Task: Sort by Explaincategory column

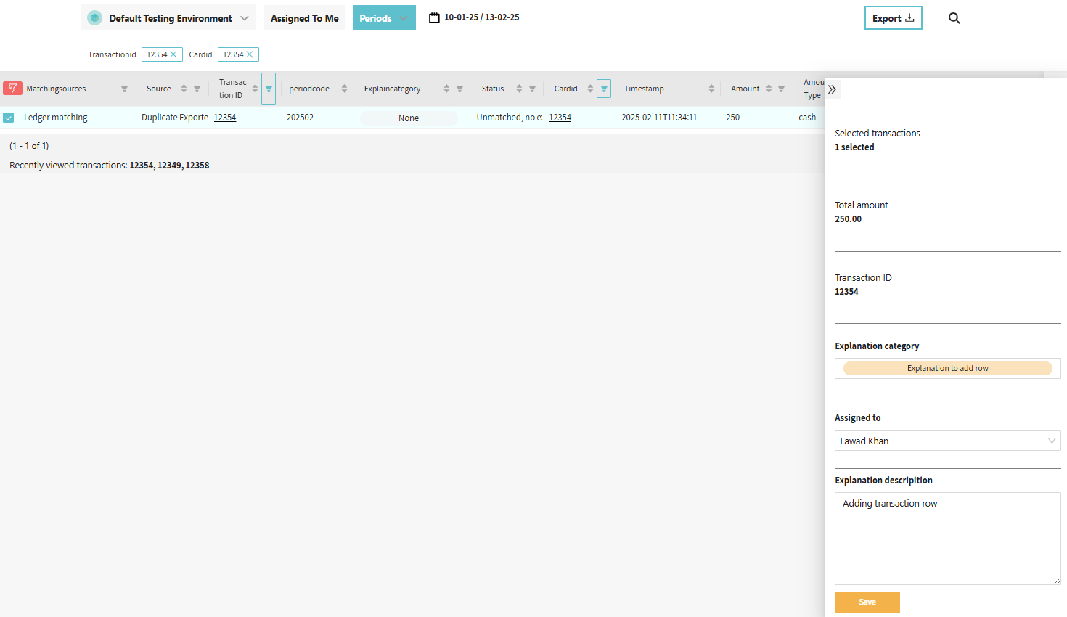Action: point(446,89)
